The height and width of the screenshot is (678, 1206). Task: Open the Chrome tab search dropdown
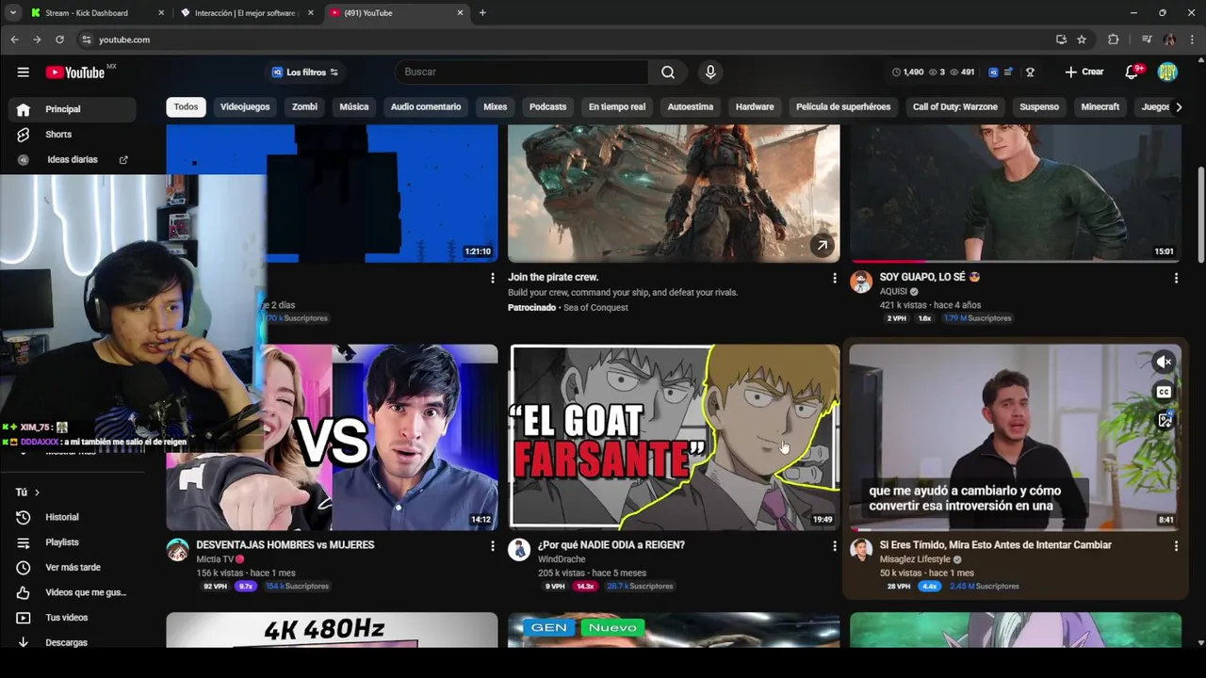pos(12,12)
